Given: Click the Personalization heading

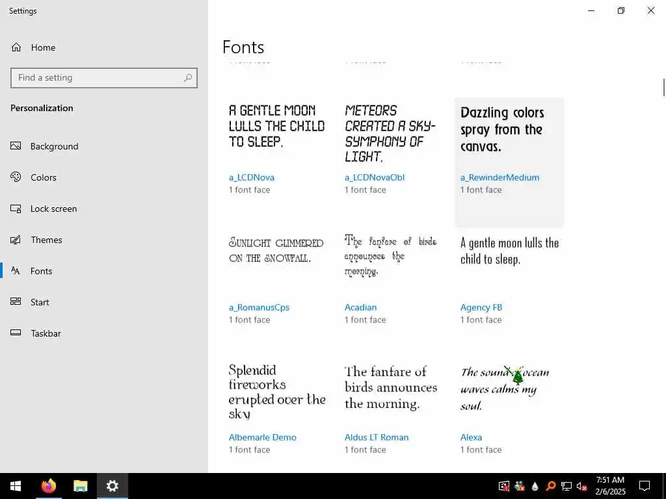Looking at the screenshot, I should 42,109.
